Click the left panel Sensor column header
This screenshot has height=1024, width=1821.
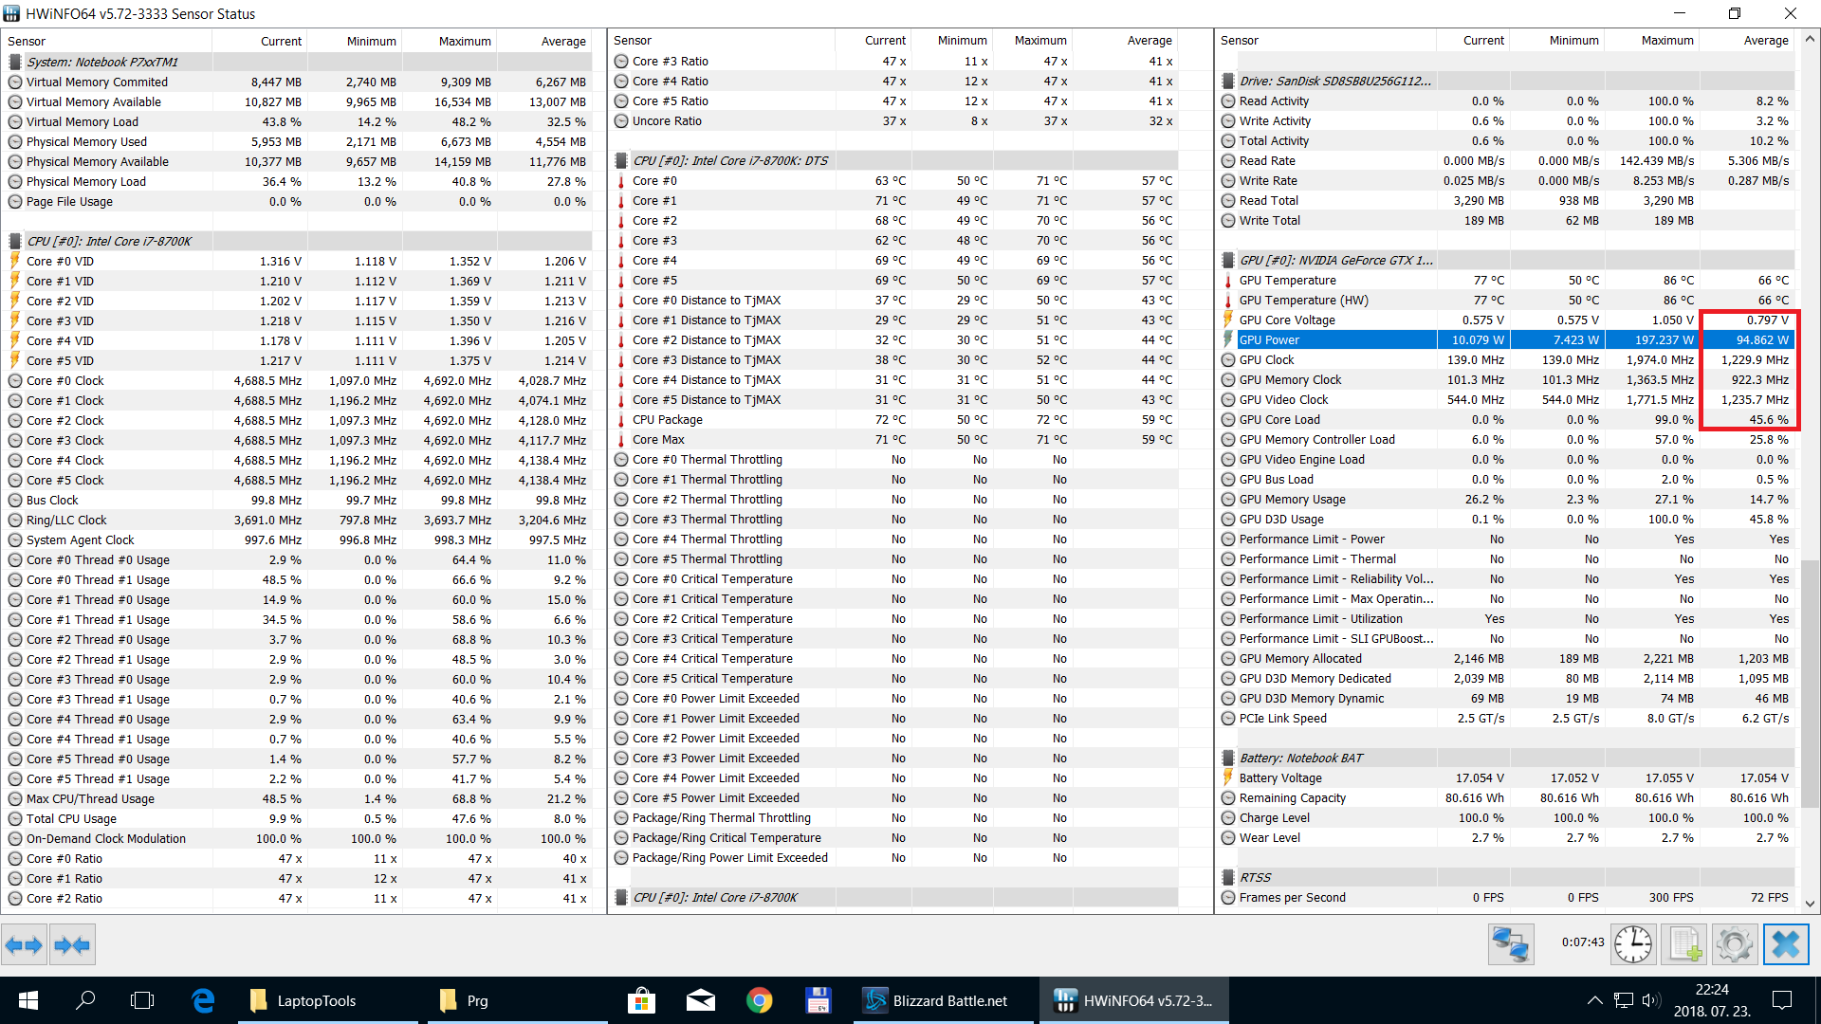tap(106, 41)
